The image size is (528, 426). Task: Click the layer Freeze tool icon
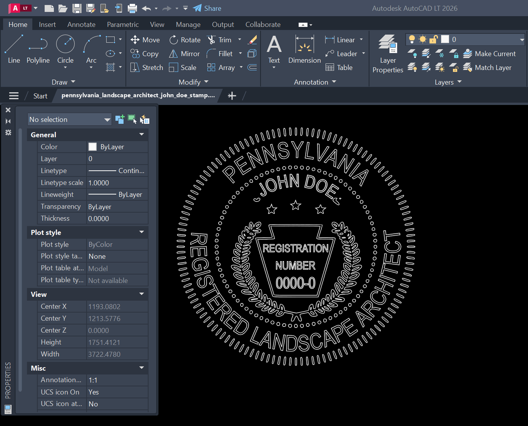click(x=440, y=53)
